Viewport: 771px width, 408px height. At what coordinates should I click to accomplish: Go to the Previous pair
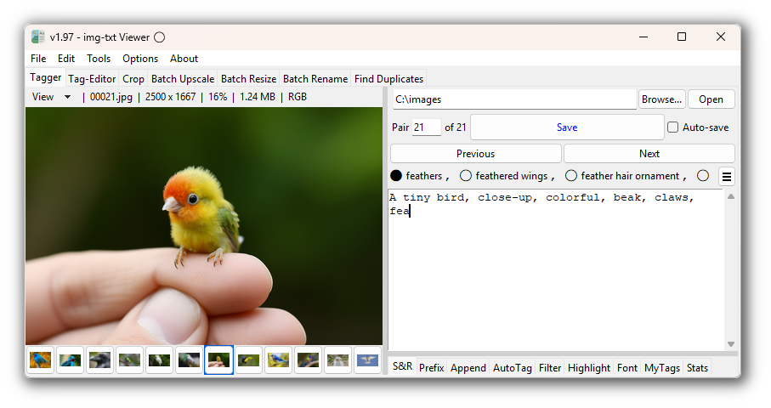point(475,154)
